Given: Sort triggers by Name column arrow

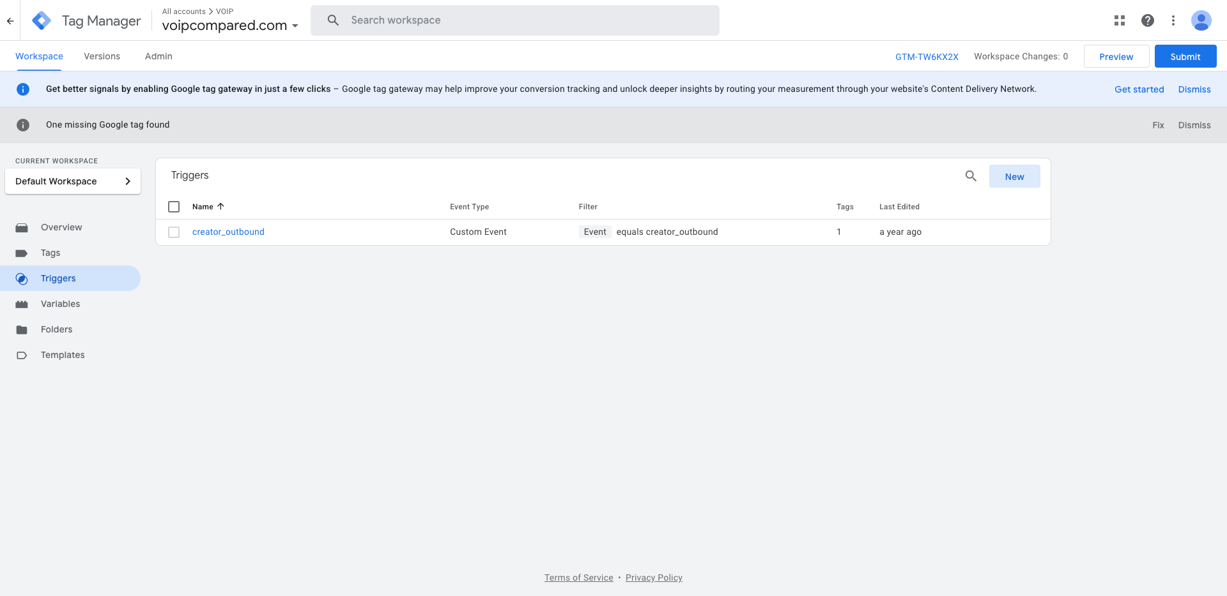Looking at the screenshot, I should [220, 206].
